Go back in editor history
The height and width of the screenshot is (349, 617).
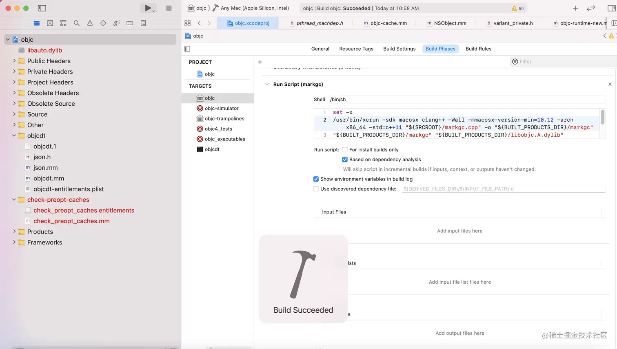click(199, 23)
